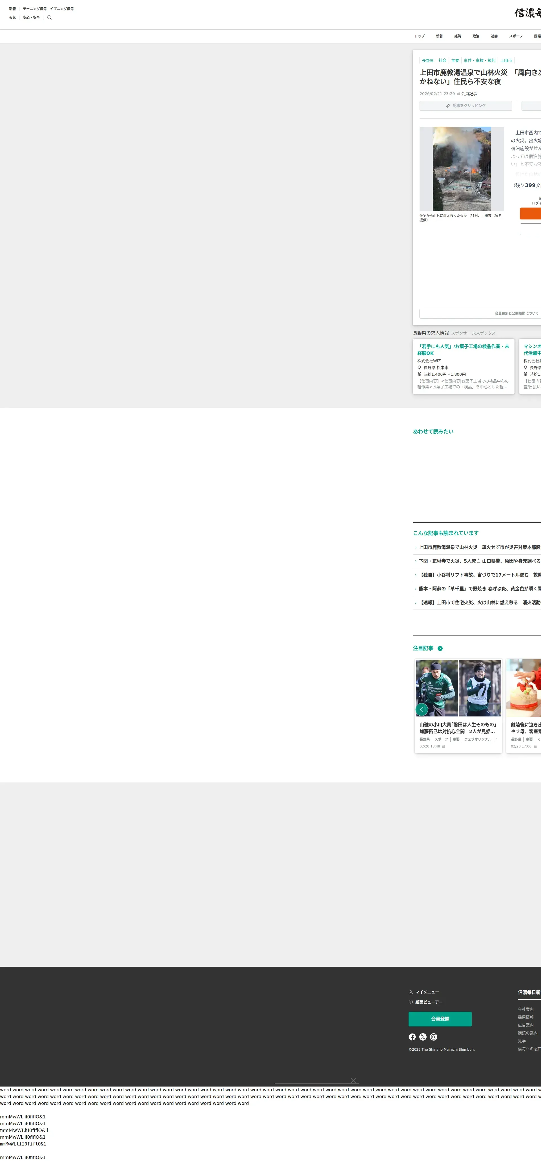
Task: Click the green arrow next to 注目記事
Action: (x=440, y=648)
